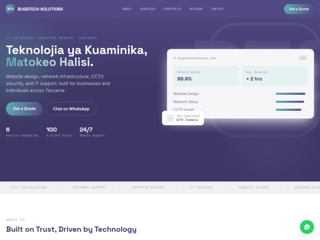Image resolution: width=320 pixels, height=240 pixels.
Task: Click IT Training in the ticker strip
Action: click(x=201, y=187)
